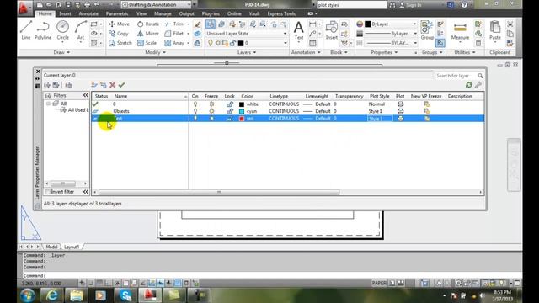
Task: Expand the Modify panel
Action: click(x=155, y=52)
